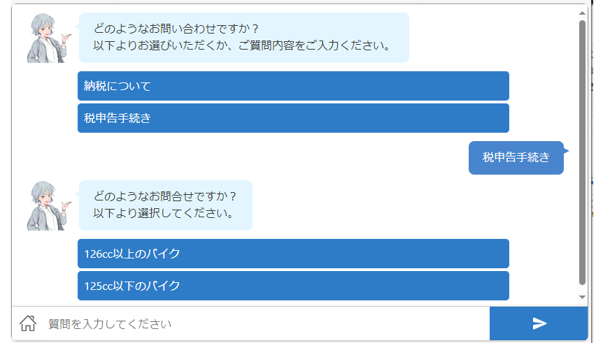This screenshot has height=343, width=603.
Task: Choose the 税申告手続き option button
Action: 293,118
